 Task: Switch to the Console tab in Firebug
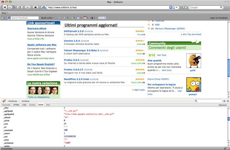point(6,105)
